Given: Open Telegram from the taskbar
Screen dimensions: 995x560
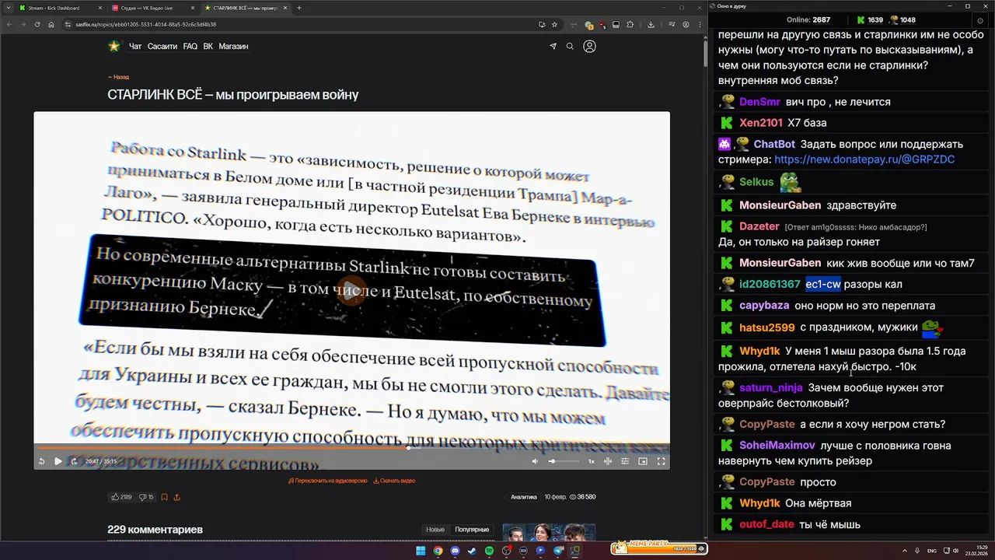Looking at the screenshot, I should (x=558, y=551).
